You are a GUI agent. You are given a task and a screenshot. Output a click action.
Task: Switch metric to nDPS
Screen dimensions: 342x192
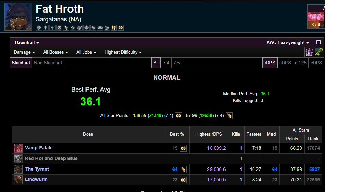[x=301, y=63]
